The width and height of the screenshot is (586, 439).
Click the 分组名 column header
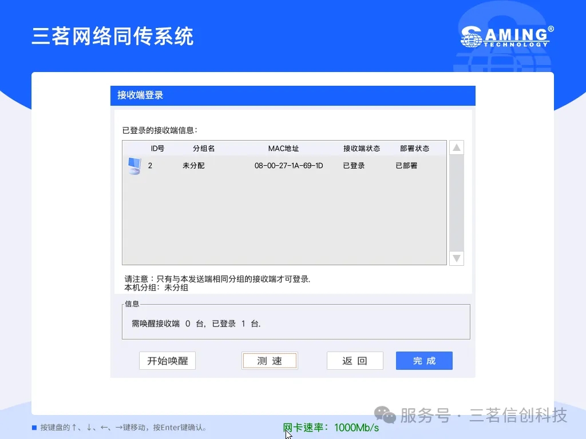pyautogui.click(x=204, y=149)
